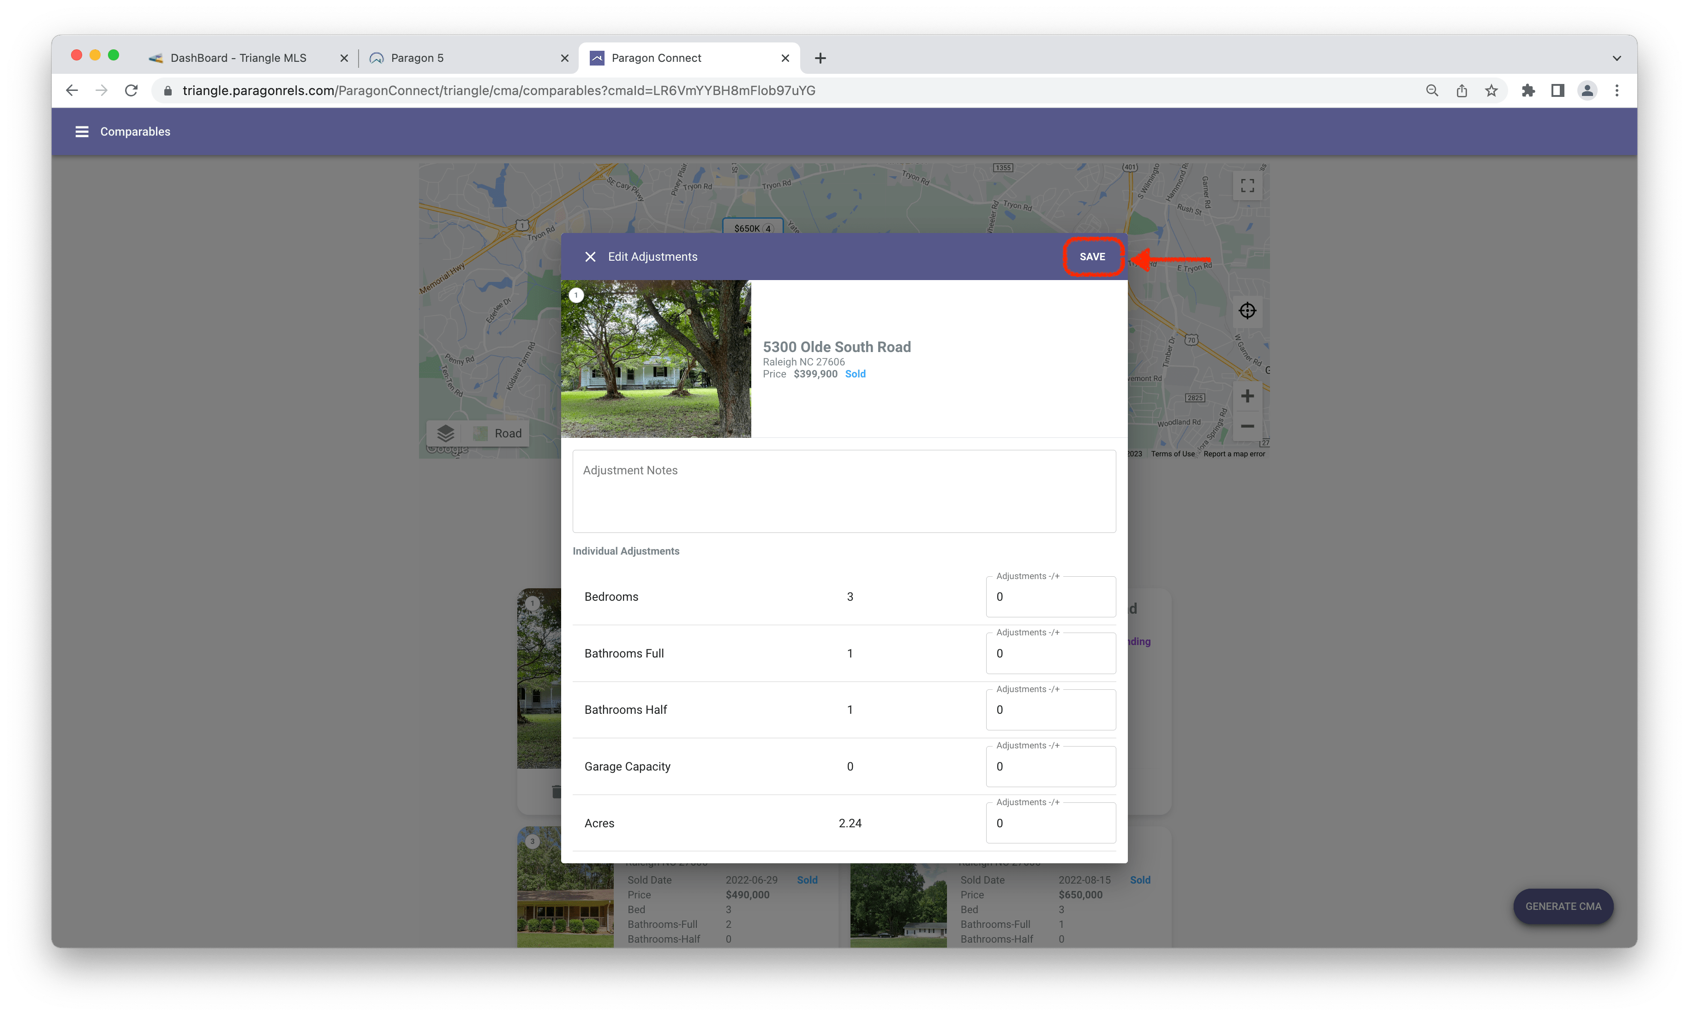Open the Comparables hamburger menu
This screenshot has height=1016, width=1689.
(82, 131)
